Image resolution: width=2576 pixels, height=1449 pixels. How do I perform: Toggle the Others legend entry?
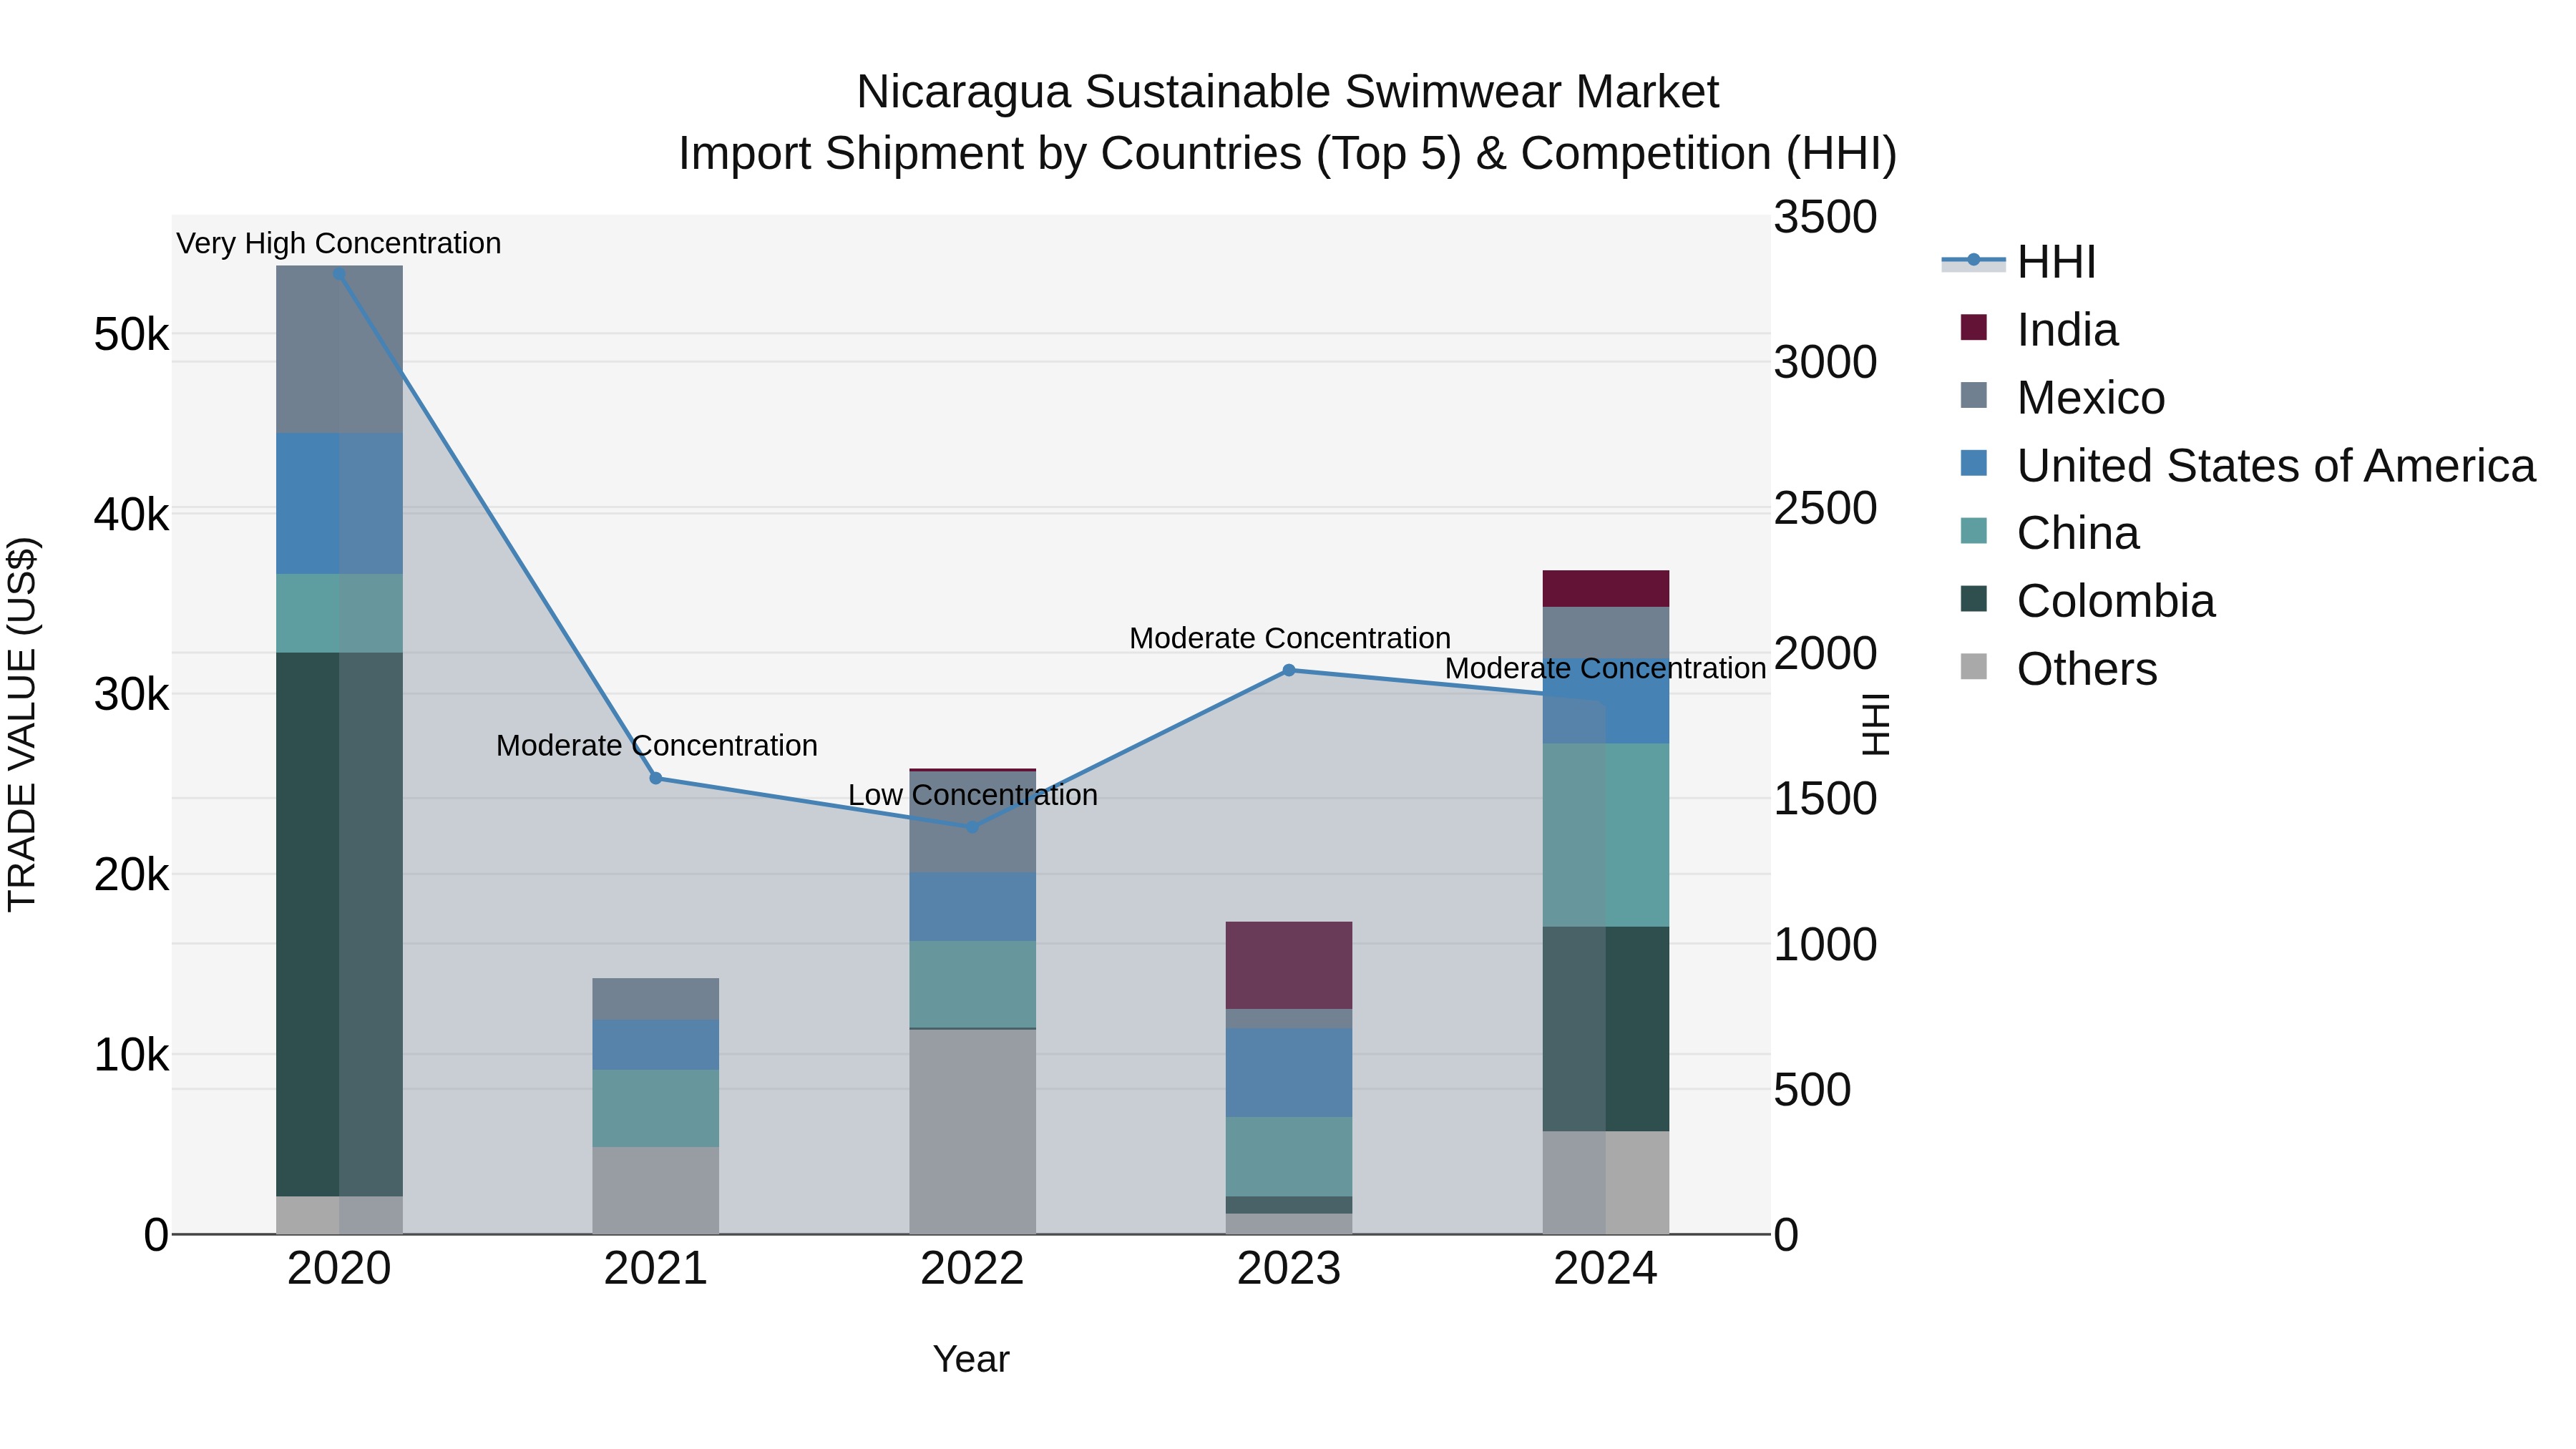pyautogui.click(x=2059, y=669)
